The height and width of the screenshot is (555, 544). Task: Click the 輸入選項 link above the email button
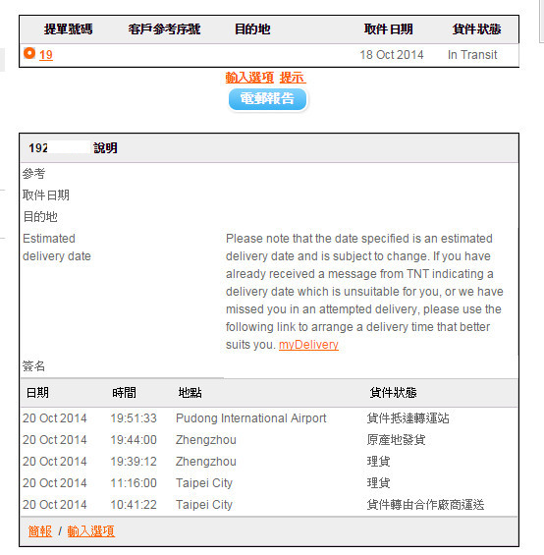[249, 78]
